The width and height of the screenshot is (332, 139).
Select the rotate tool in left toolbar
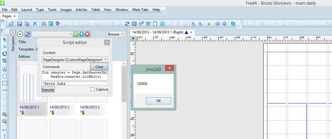pos(4,54)
